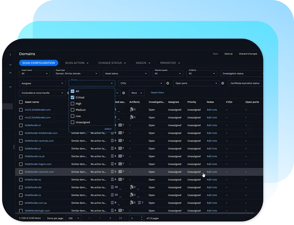294x225 pixels.
Task: Click the calendar icon showing 6 on bitdefender-centrals.com
Action: (112, 141)
